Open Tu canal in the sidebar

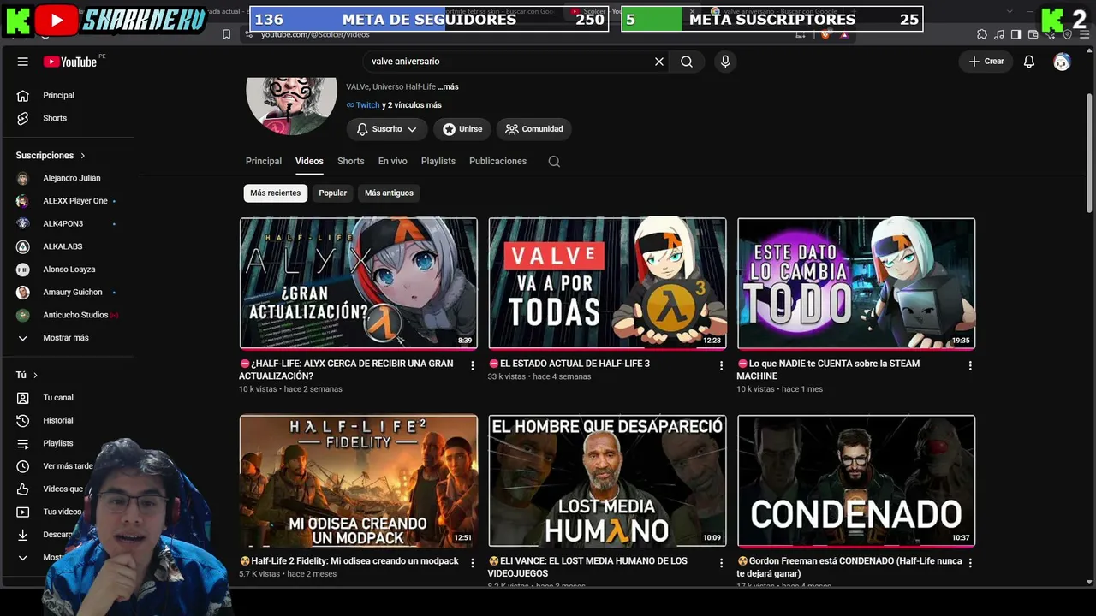point(60,398)
